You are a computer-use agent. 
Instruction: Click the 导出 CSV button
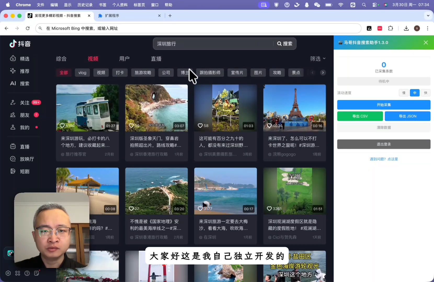[x=360, y=116]
